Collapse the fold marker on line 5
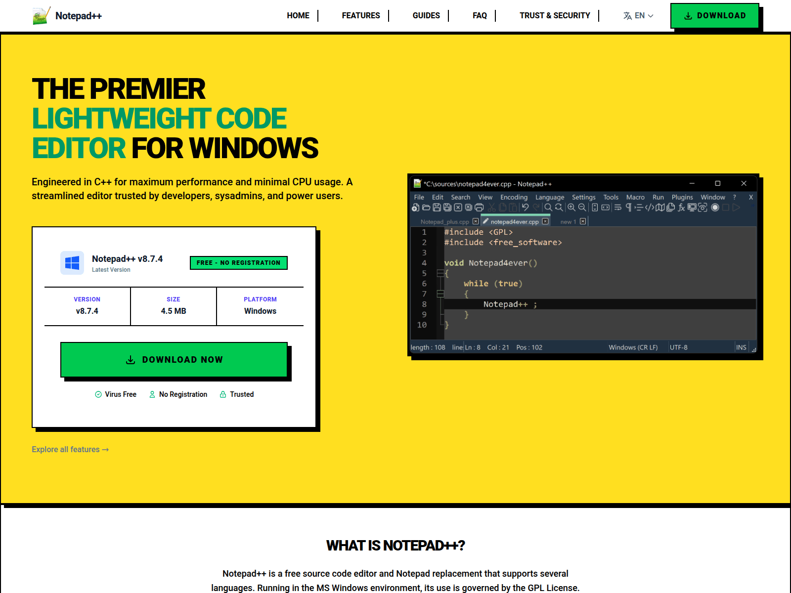The height and width of the screenshot is (593, 791). tap(440, 273)
